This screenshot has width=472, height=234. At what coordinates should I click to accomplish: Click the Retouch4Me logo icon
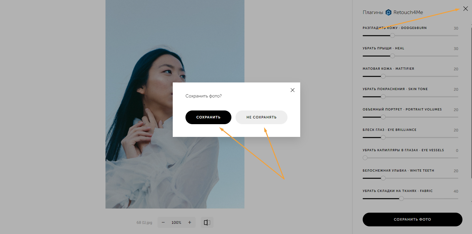click(x=388, y=12)
